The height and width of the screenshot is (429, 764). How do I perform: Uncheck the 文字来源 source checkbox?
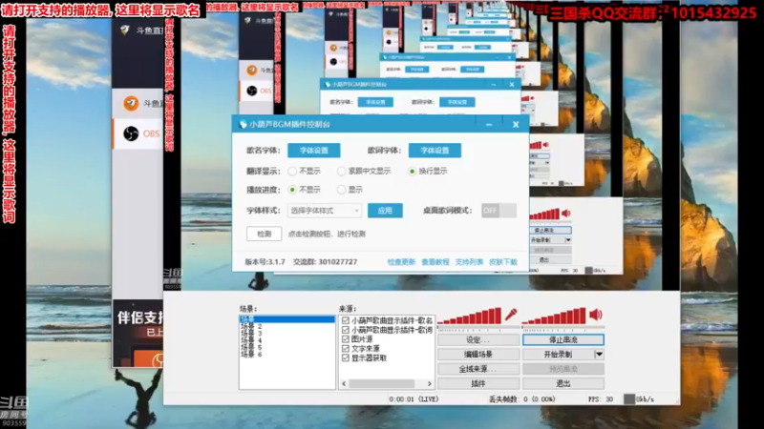[346, 348]
